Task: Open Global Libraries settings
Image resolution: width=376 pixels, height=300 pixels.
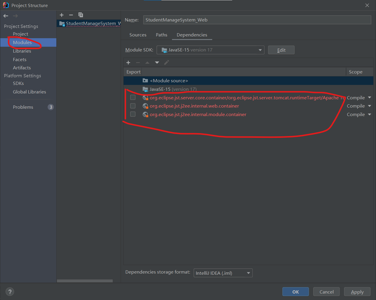Action: pos(29,92)
